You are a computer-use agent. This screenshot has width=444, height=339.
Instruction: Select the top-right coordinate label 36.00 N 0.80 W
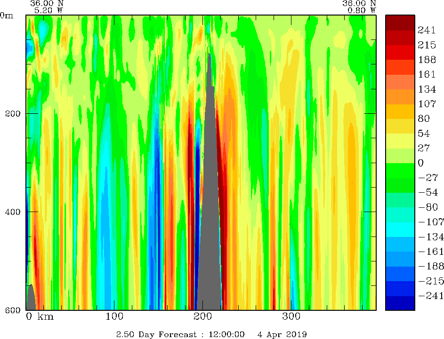(359, 7)
